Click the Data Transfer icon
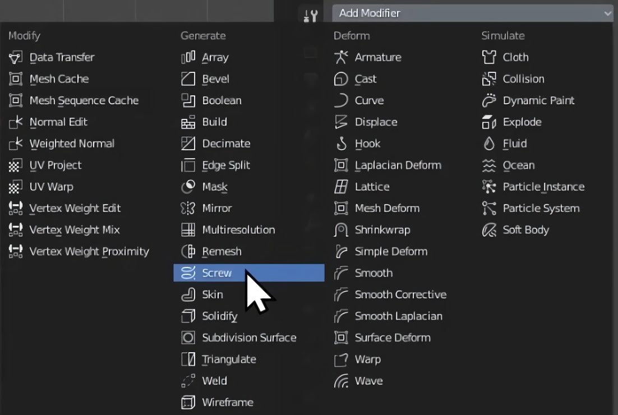This screenshot has height=415, width=618. click(16, 57)
